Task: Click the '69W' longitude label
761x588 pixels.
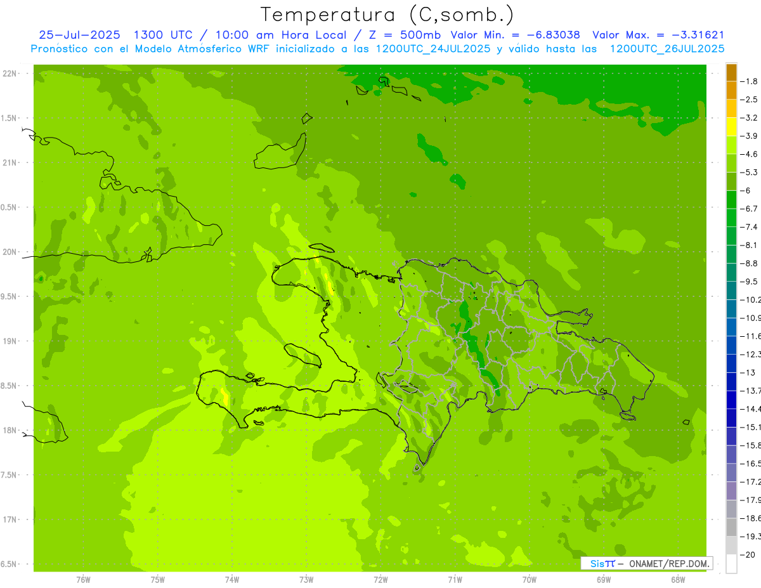Action: (603, 579)
